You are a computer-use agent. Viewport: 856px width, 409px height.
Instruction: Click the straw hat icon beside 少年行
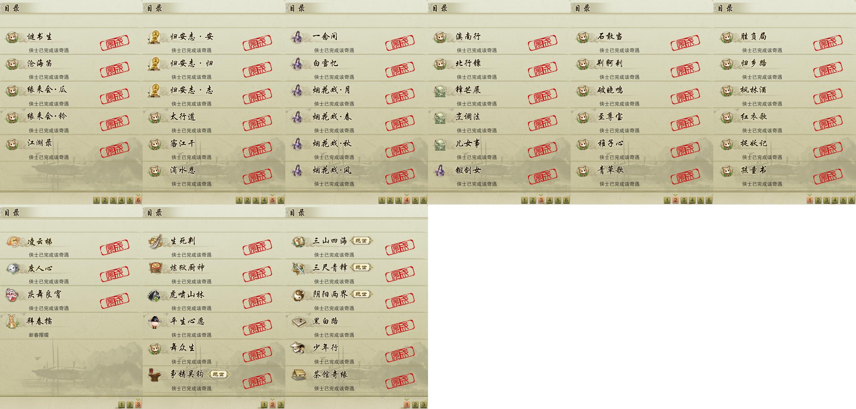click(297, 348)
